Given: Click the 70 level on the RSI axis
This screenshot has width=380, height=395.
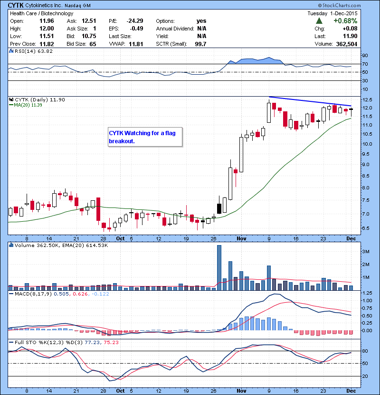Looking at the screenshot, I should [x=365, y=64].
